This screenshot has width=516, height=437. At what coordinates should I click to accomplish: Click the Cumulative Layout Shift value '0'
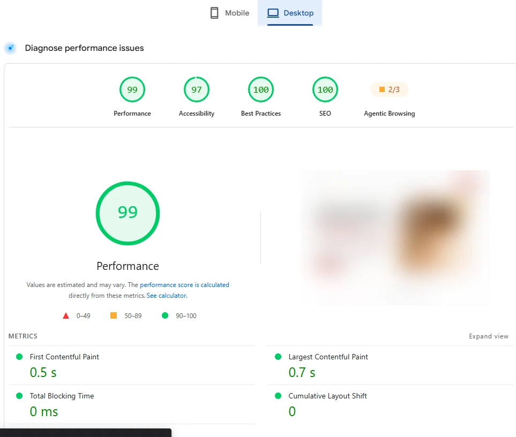click(292, 412)
